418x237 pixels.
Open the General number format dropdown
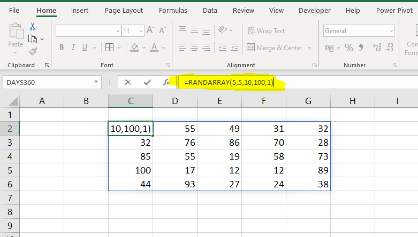coord(391,31)
